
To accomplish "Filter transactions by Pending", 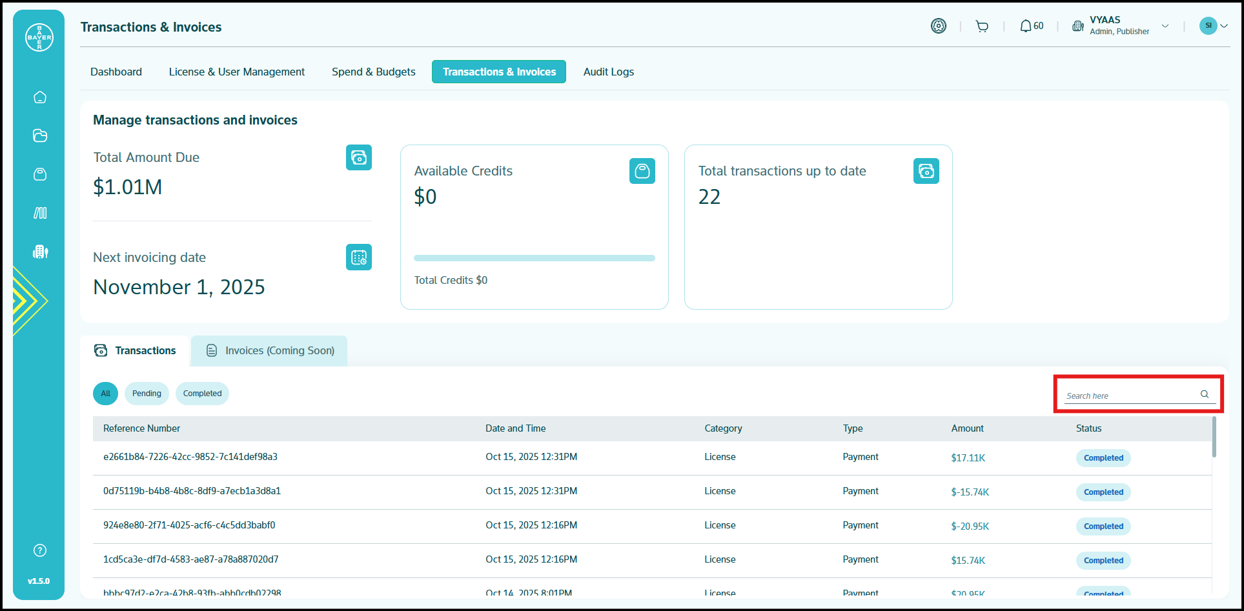I will point(147,394).
